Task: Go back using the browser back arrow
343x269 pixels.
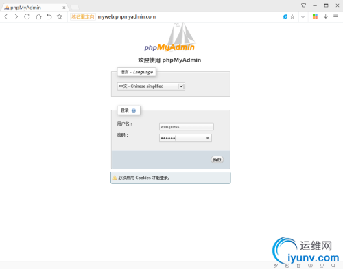Action: pos(6,16)
